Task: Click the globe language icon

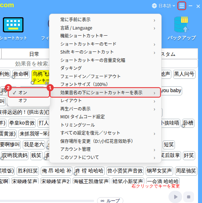Action: 154,6
